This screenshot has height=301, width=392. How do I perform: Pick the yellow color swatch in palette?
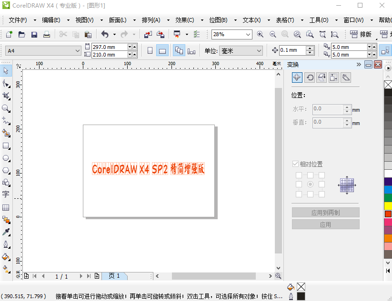tap(388, 206)
